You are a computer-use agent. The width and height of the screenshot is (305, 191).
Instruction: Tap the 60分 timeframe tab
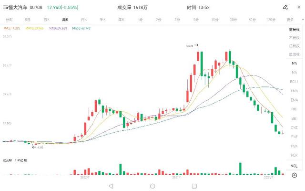tap(252, 20)
